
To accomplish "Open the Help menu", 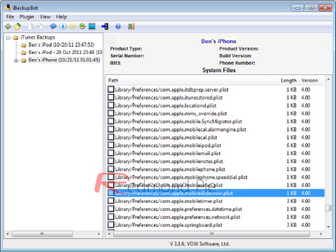I will coord(61,17).
